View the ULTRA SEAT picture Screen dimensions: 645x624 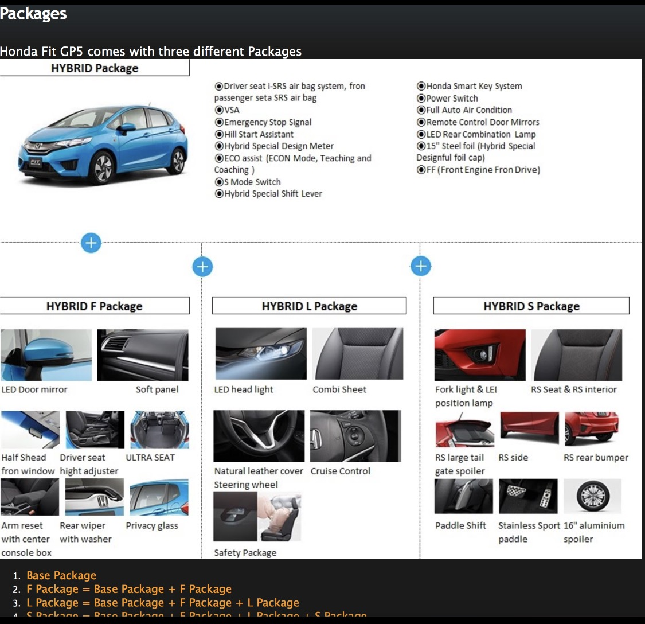(159, 430)
